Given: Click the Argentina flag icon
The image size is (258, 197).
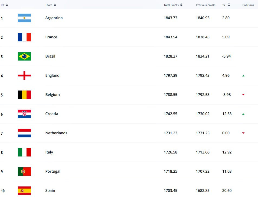Looking at the screenshot, I should click(24, 18).
